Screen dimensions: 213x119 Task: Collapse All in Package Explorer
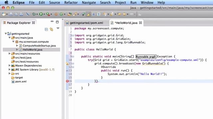[x=46, y=29]
